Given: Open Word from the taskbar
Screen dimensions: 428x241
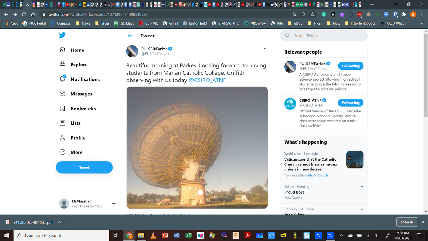Looking at the screenshot, I should click(x=177, y=235).
